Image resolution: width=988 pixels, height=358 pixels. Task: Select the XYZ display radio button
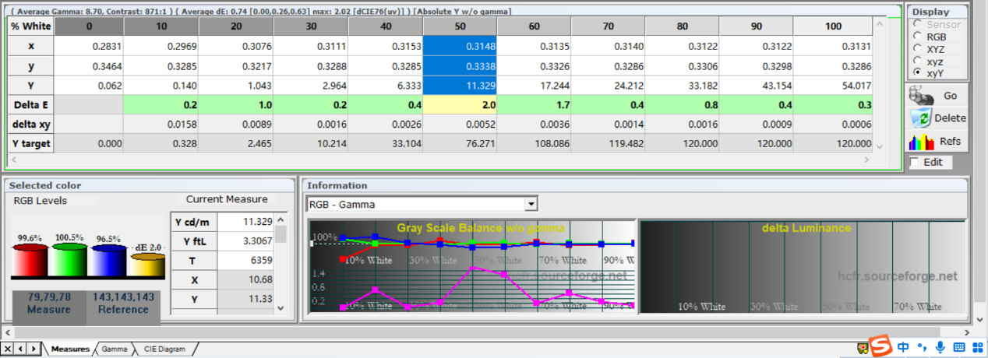click(919, 48)
